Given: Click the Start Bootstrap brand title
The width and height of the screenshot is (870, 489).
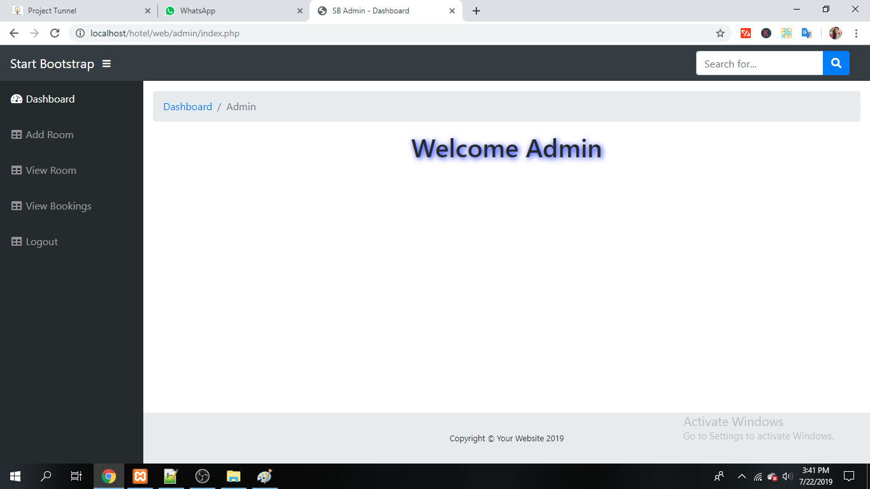Looking at the screenshot, I should coord(52,64).
